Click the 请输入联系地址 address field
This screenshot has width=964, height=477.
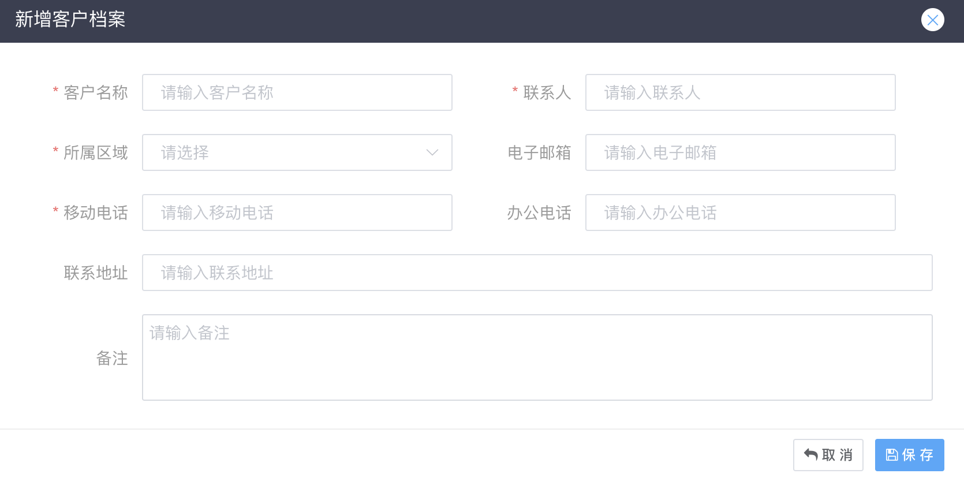537,273
